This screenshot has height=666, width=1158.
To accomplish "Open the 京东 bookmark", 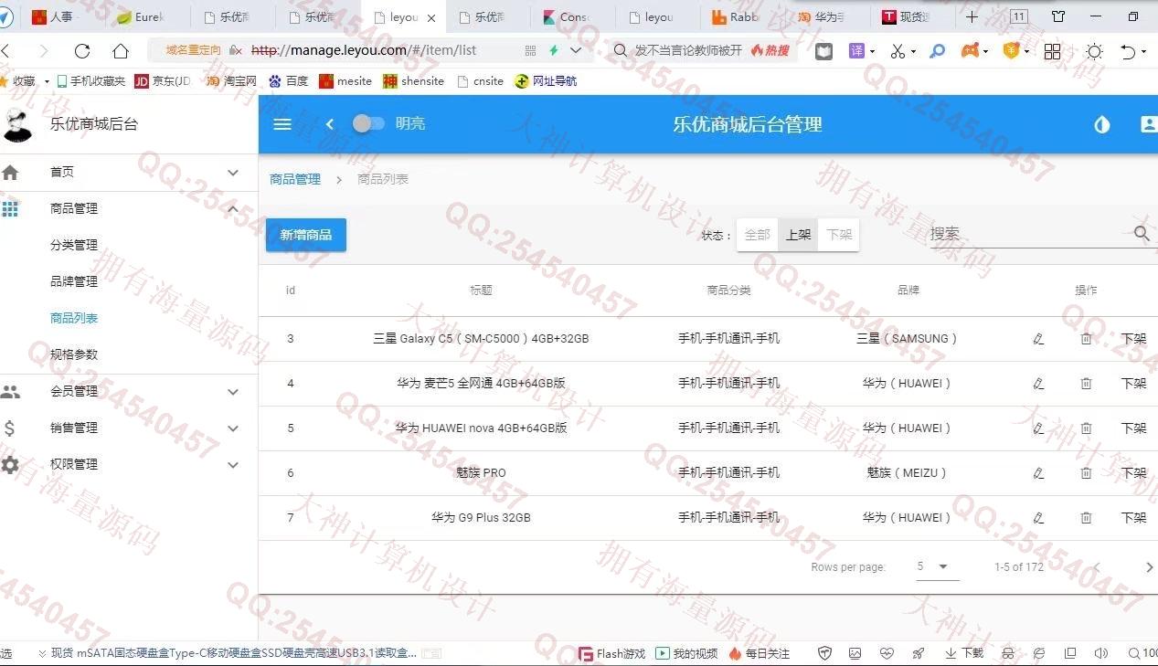I will [x=163, y=81].
